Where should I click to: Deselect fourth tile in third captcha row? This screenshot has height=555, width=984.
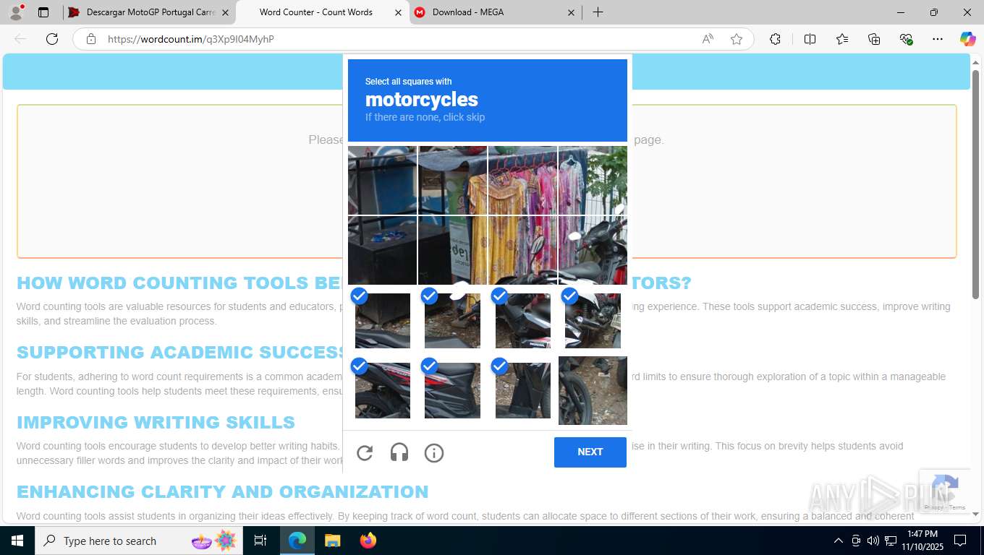point(593,320)
